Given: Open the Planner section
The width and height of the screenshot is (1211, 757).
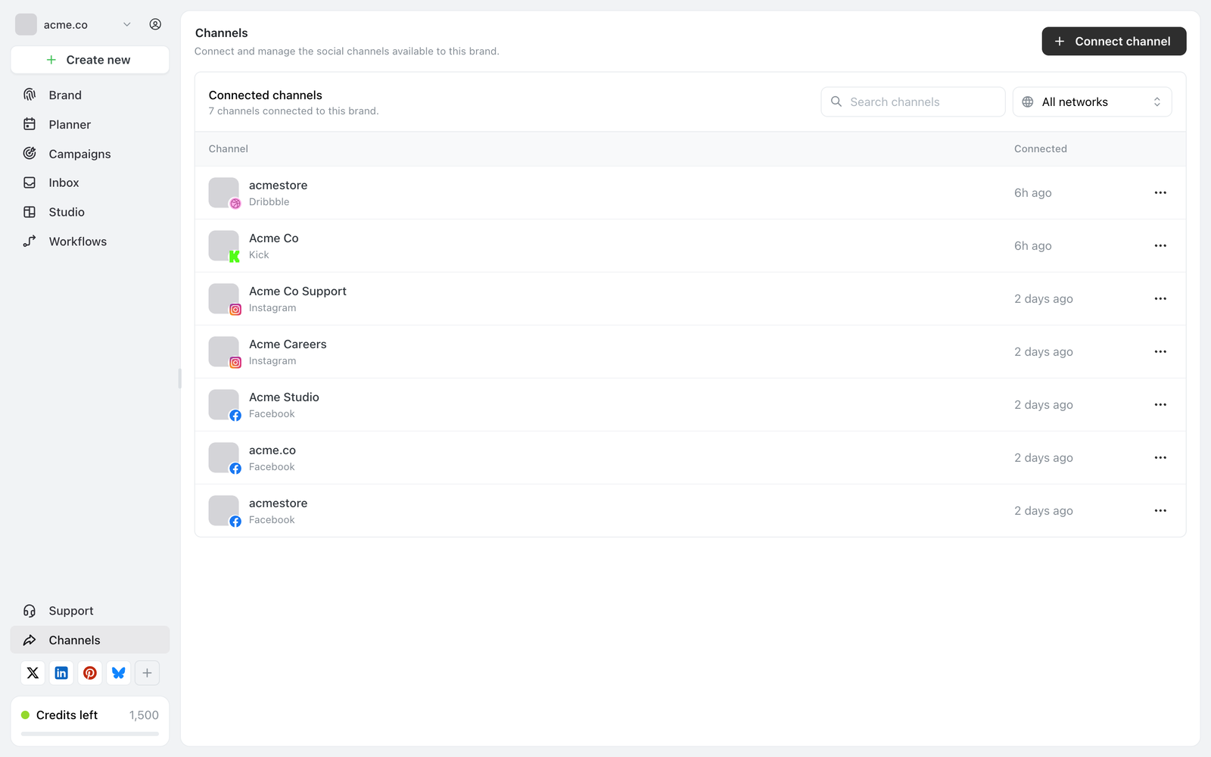Looking at the screenshot, I should pyautogui.click(x=90, y=124).
